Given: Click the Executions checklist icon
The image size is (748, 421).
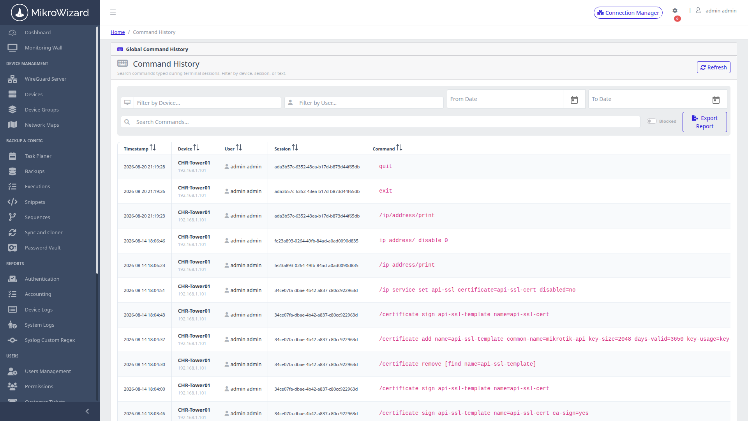Looking at the screenshot, I should (12, 187).
